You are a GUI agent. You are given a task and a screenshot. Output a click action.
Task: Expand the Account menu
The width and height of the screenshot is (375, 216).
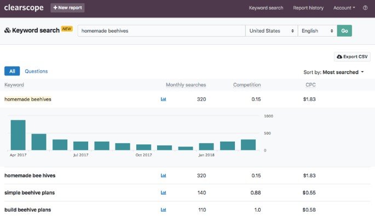344,8
